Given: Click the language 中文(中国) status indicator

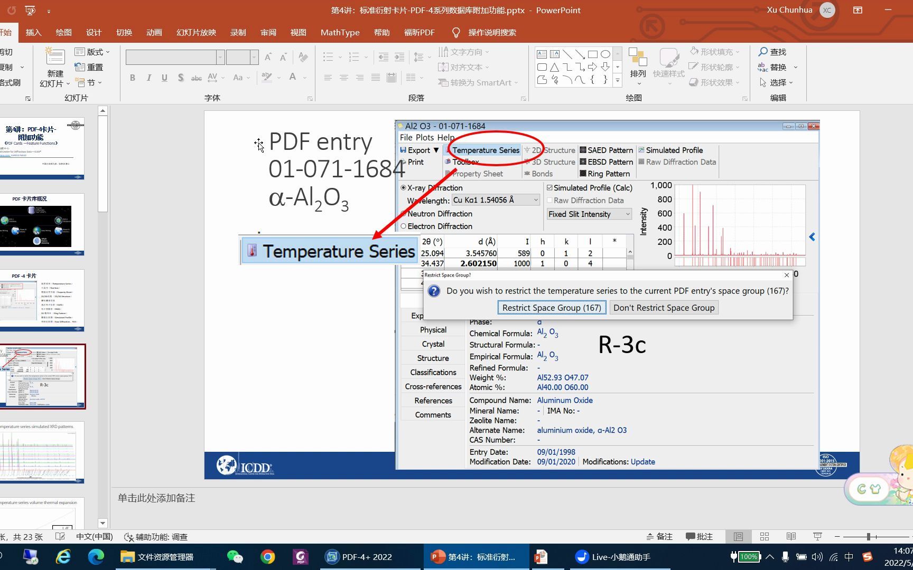Looking at the screenshot, I should pos(95,537).
